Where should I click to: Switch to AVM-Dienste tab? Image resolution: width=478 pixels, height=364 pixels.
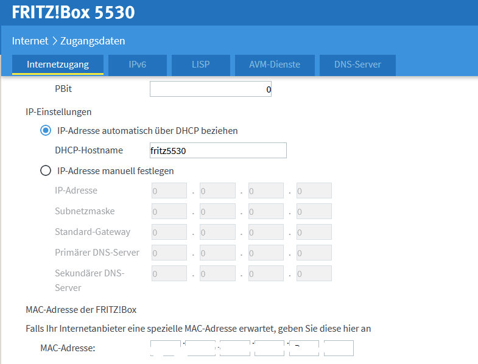click(x=275, y=65)
